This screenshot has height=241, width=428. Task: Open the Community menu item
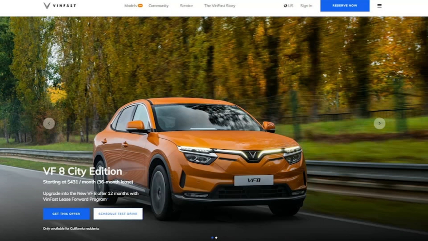[x=158, y=6]
